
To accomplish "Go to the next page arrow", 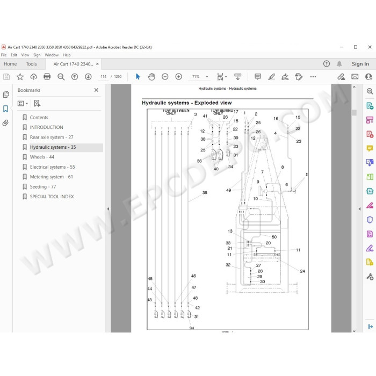I will [x=88, y=77].
